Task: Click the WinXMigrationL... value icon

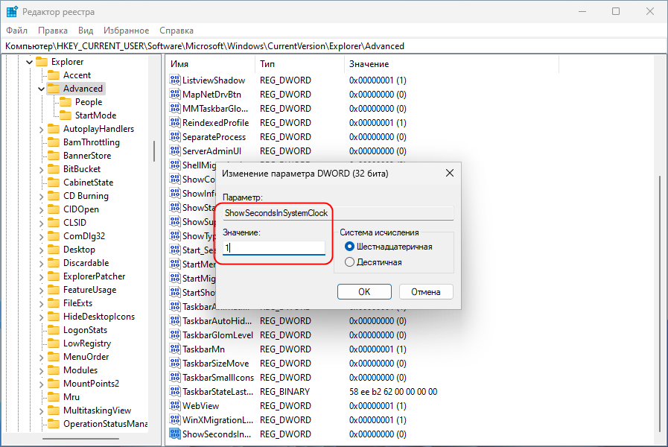Action: click(x=175, y=419)
